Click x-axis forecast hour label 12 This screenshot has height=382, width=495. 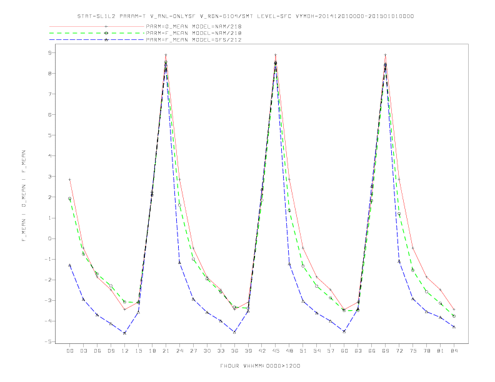125,351
